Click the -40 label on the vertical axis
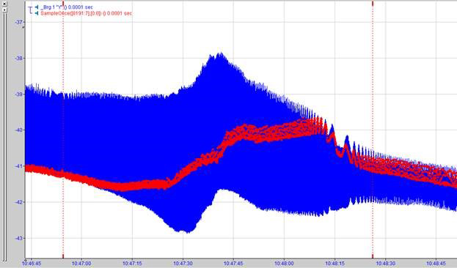Viewport: 457px width, 268px height. coord(19,130)
